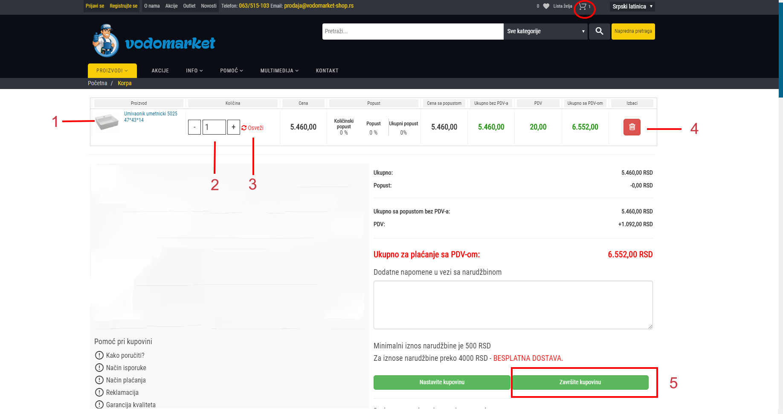This screenshot has height=414, width=783.
Task: Open the shopping cart icon in header
Action: click(583, 6)
